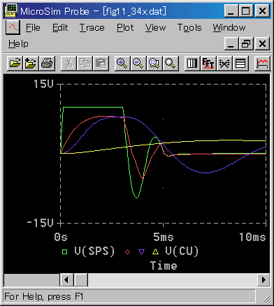Click the horizontal scrollbar thumb
This screenshot has width=274, height=306.
(81, 279)
